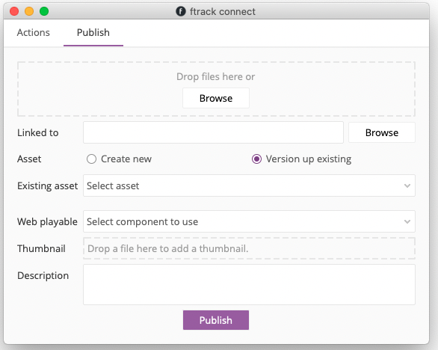Click the 'Web playable' label
This screenshot has width=438, height=350.
[47, 221]
